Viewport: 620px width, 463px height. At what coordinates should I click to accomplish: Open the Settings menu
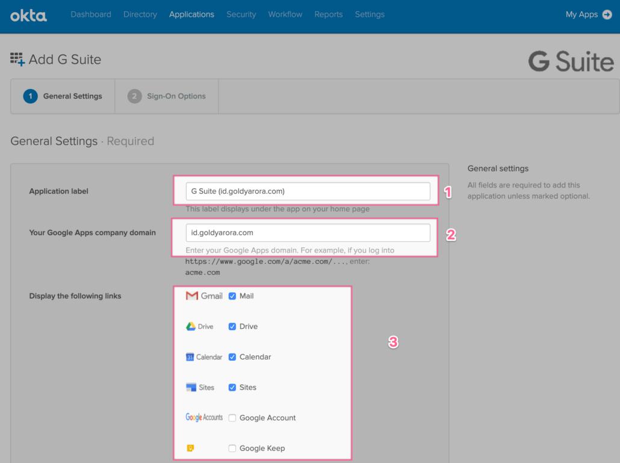tap(370, 14)
